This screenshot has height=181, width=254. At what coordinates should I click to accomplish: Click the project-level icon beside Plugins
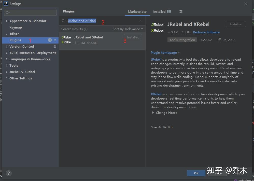tap(55, 40)
